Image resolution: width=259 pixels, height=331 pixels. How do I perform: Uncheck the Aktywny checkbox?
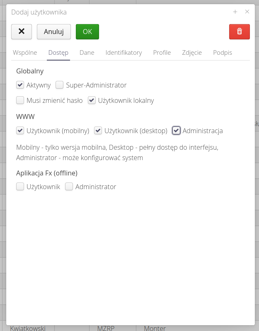coord(20,85)
